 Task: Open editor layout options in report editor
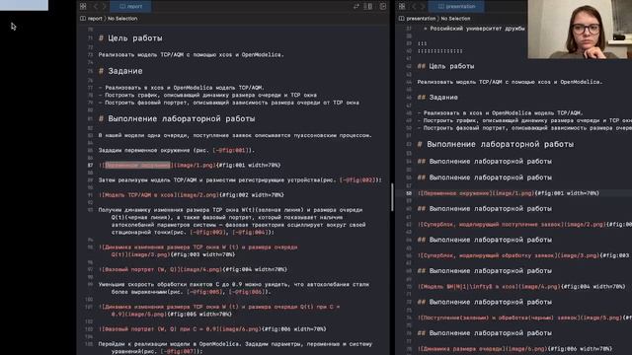coord(368,7)
